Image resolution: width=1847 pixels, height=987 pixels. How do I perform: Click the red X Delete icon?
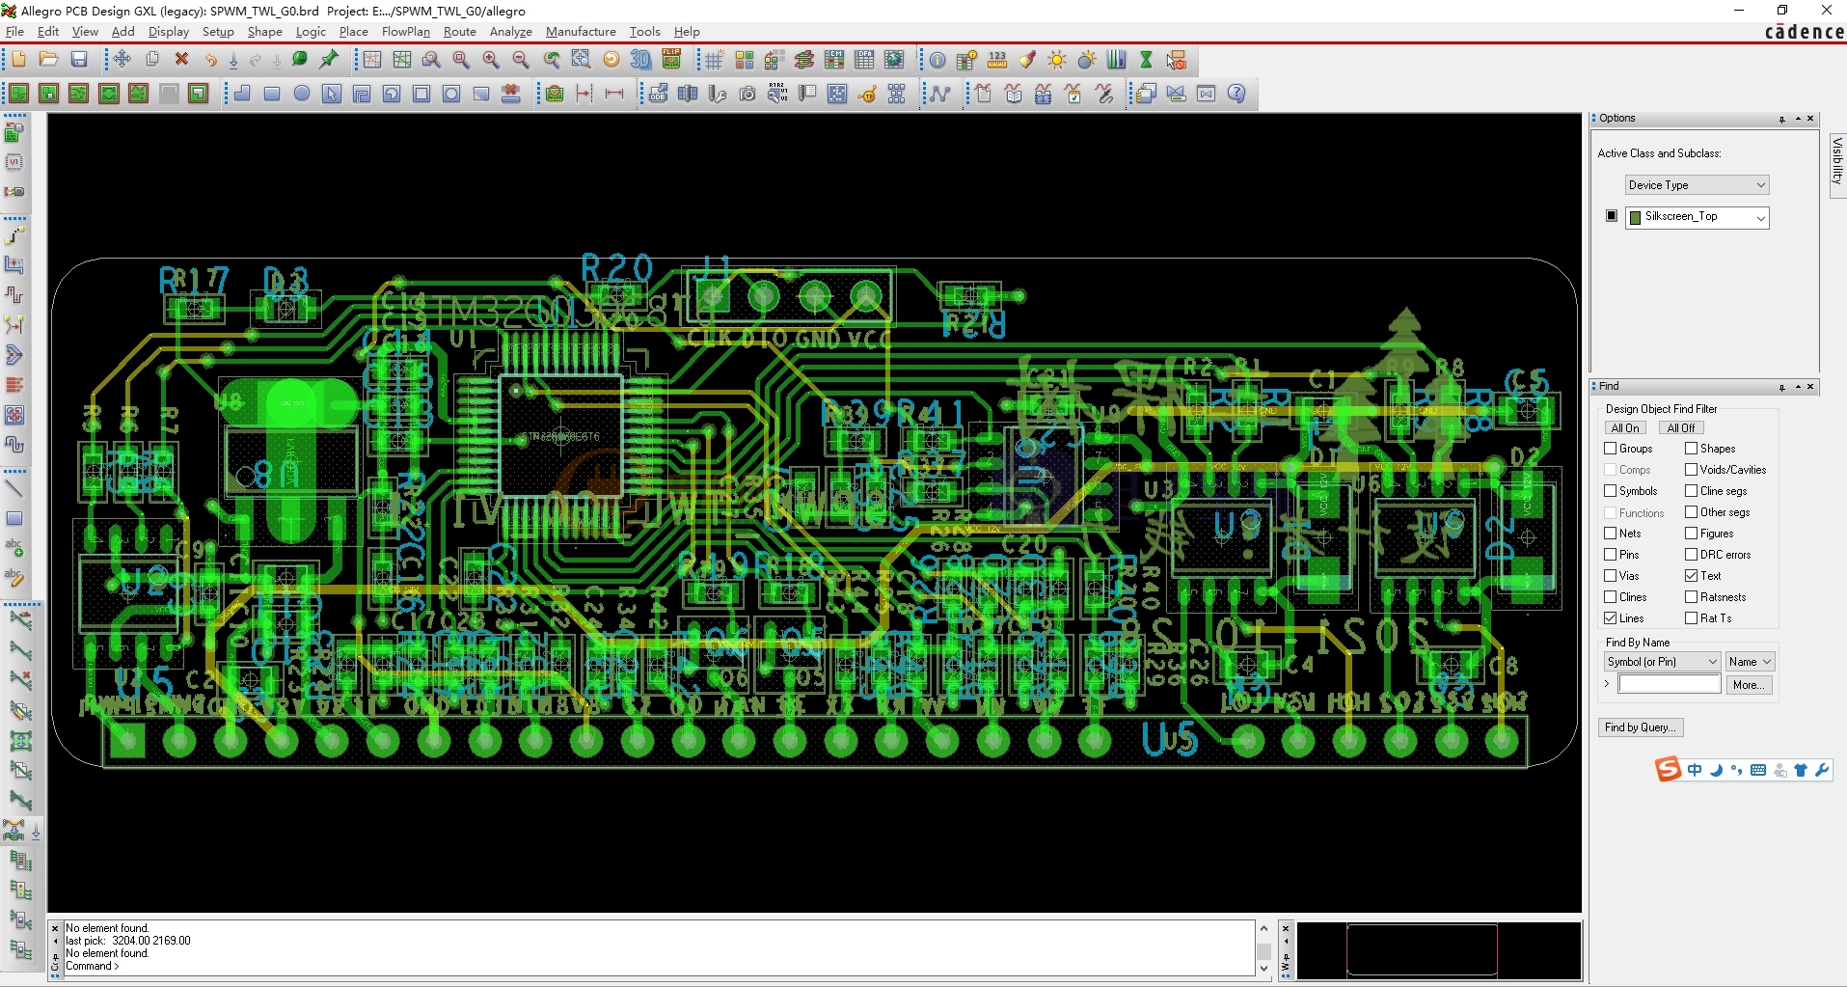pos(181,60)
